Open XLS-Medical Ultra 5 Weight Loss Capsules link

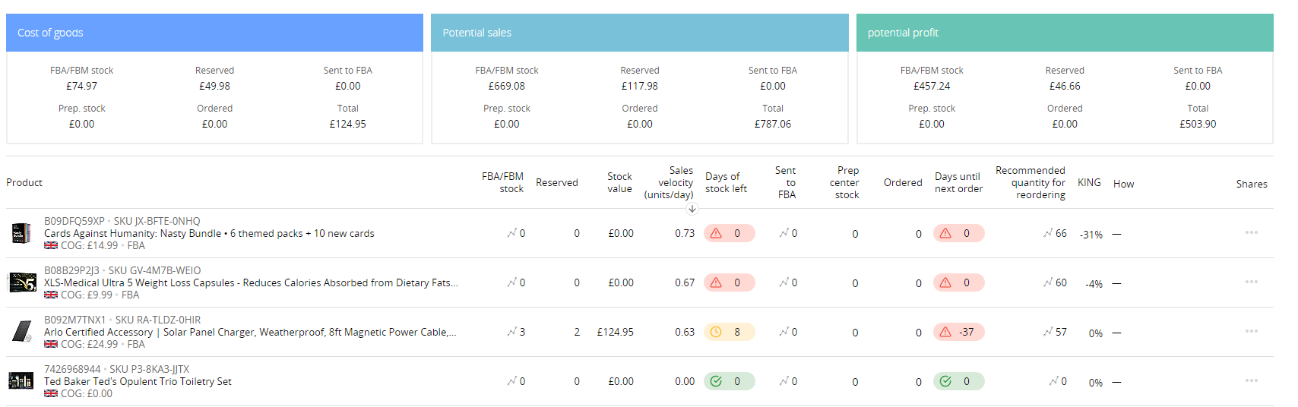(x=251, y=282)
